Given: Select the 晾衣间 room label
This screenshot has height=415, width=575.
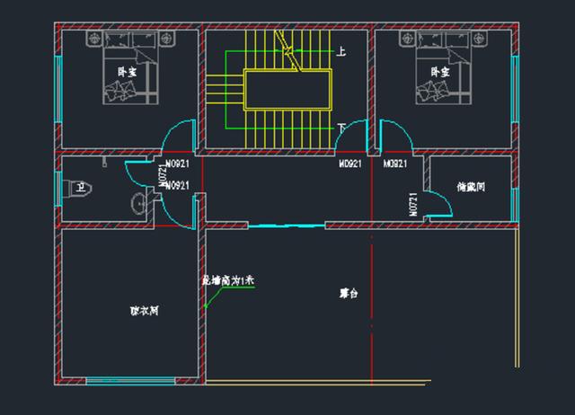Looking at the screenshot, I should tap(144, 311).
